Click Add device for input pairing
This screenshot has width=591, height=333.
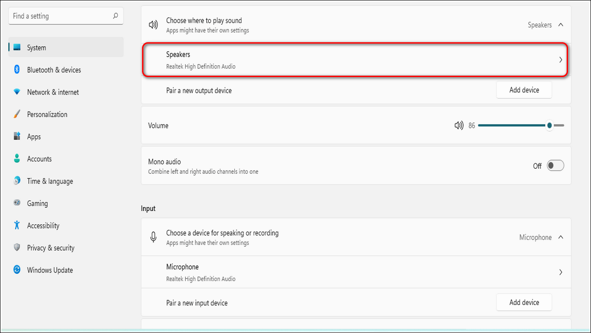click(524, 302)
